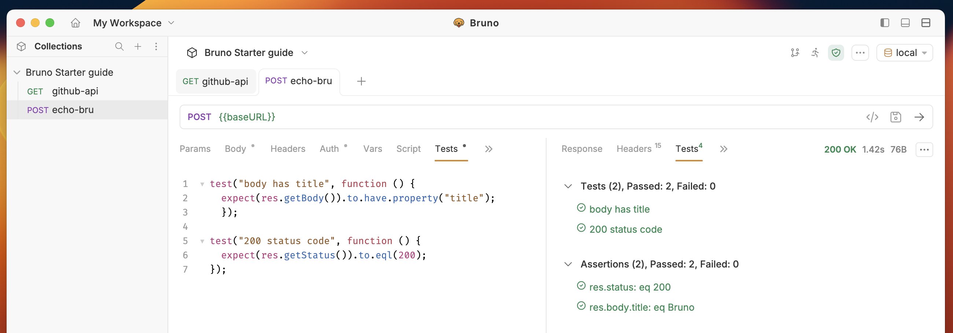The image size is (953, 333).
Task: Toggle the bottom panel layout icon
Action: point(905,23)
